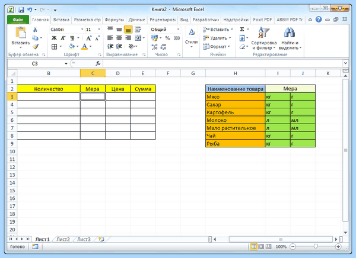Click the Insert function fx icon
The width and height of the screenshot is (356, 258).
coord(98,63)
